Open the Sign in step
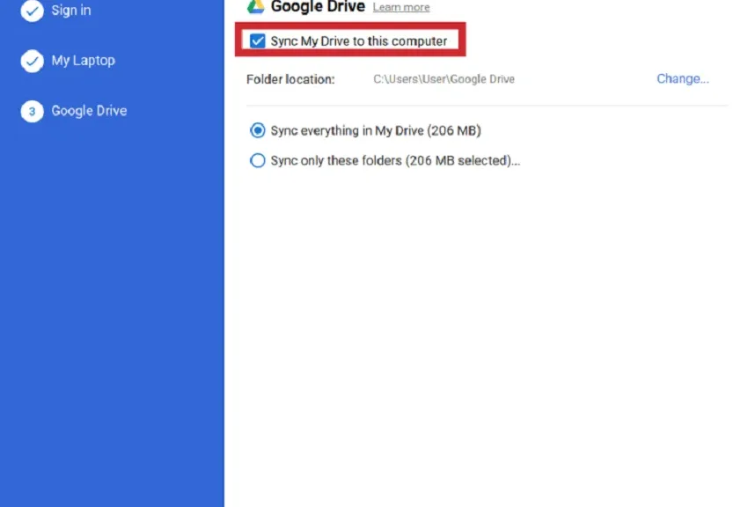This screenshot has width=748, height=507. coord(71,11)
